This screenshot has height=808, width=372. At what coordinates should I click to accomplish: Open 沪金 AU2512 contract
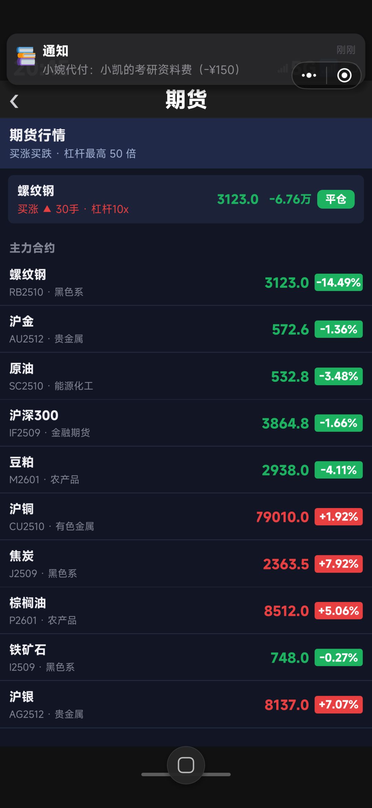coord(186,329)
